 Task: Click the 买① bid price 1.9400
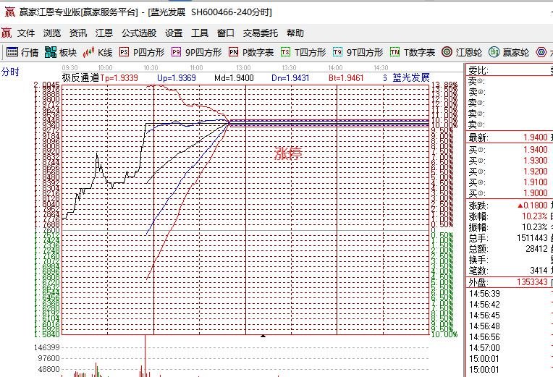[x=536, y=150]
